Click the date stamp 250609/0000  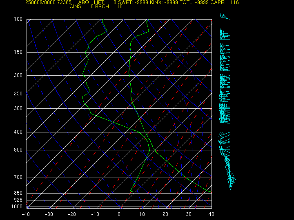pyautogui.click(x=40, y=2)
